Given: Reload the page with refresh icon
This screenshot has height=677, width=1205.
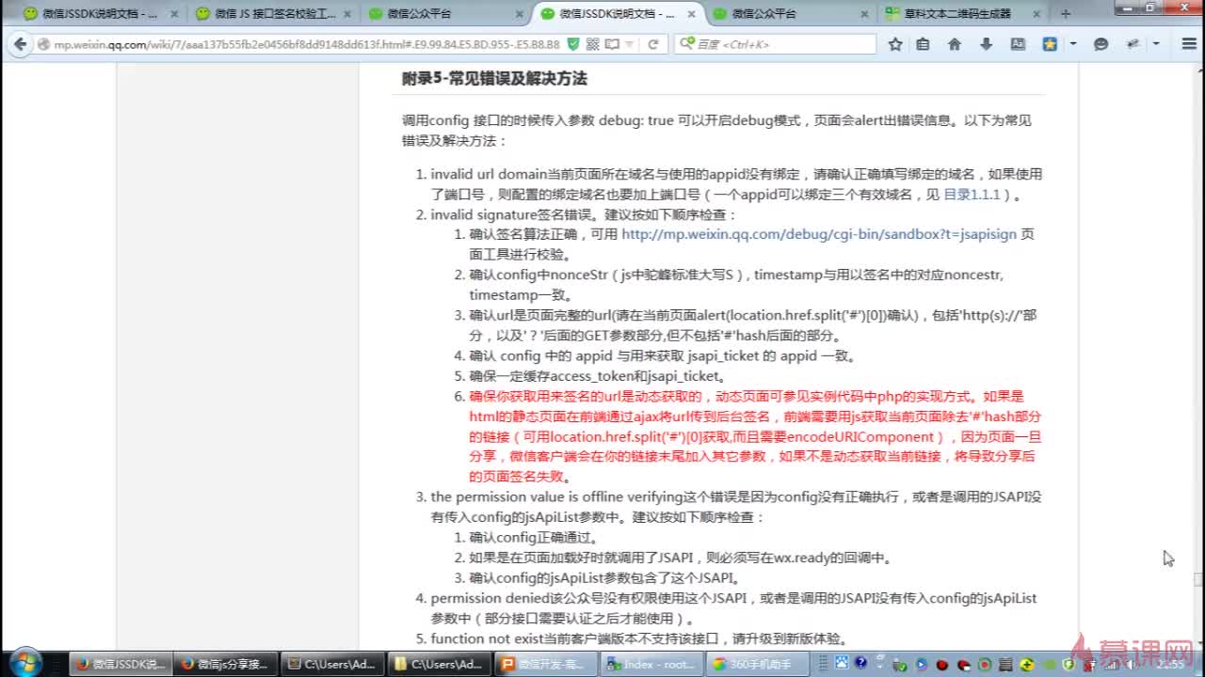Looking at the screenshot, I should tap(652, 44).
